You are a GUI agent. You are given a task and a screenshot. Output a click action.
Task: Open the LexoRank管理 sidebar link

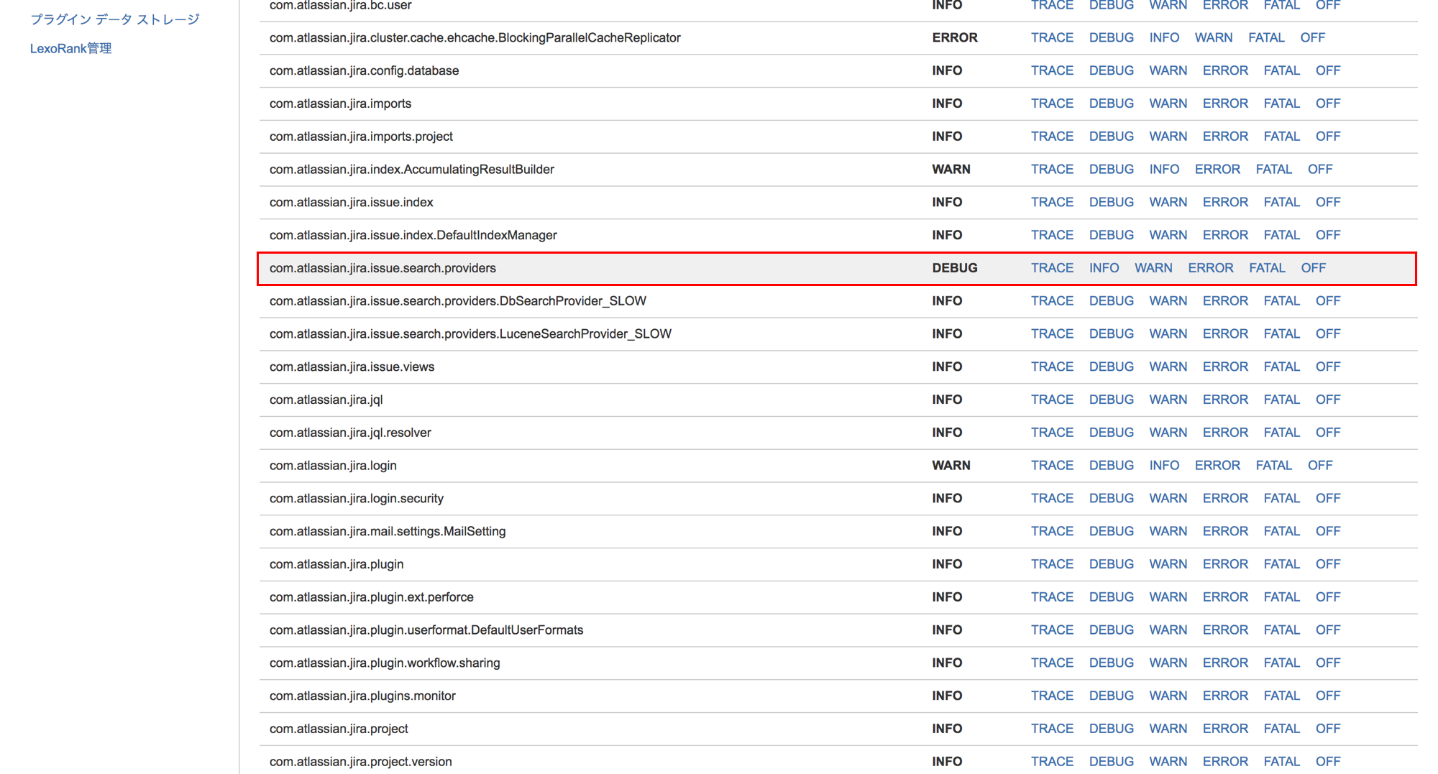(70, 48)
